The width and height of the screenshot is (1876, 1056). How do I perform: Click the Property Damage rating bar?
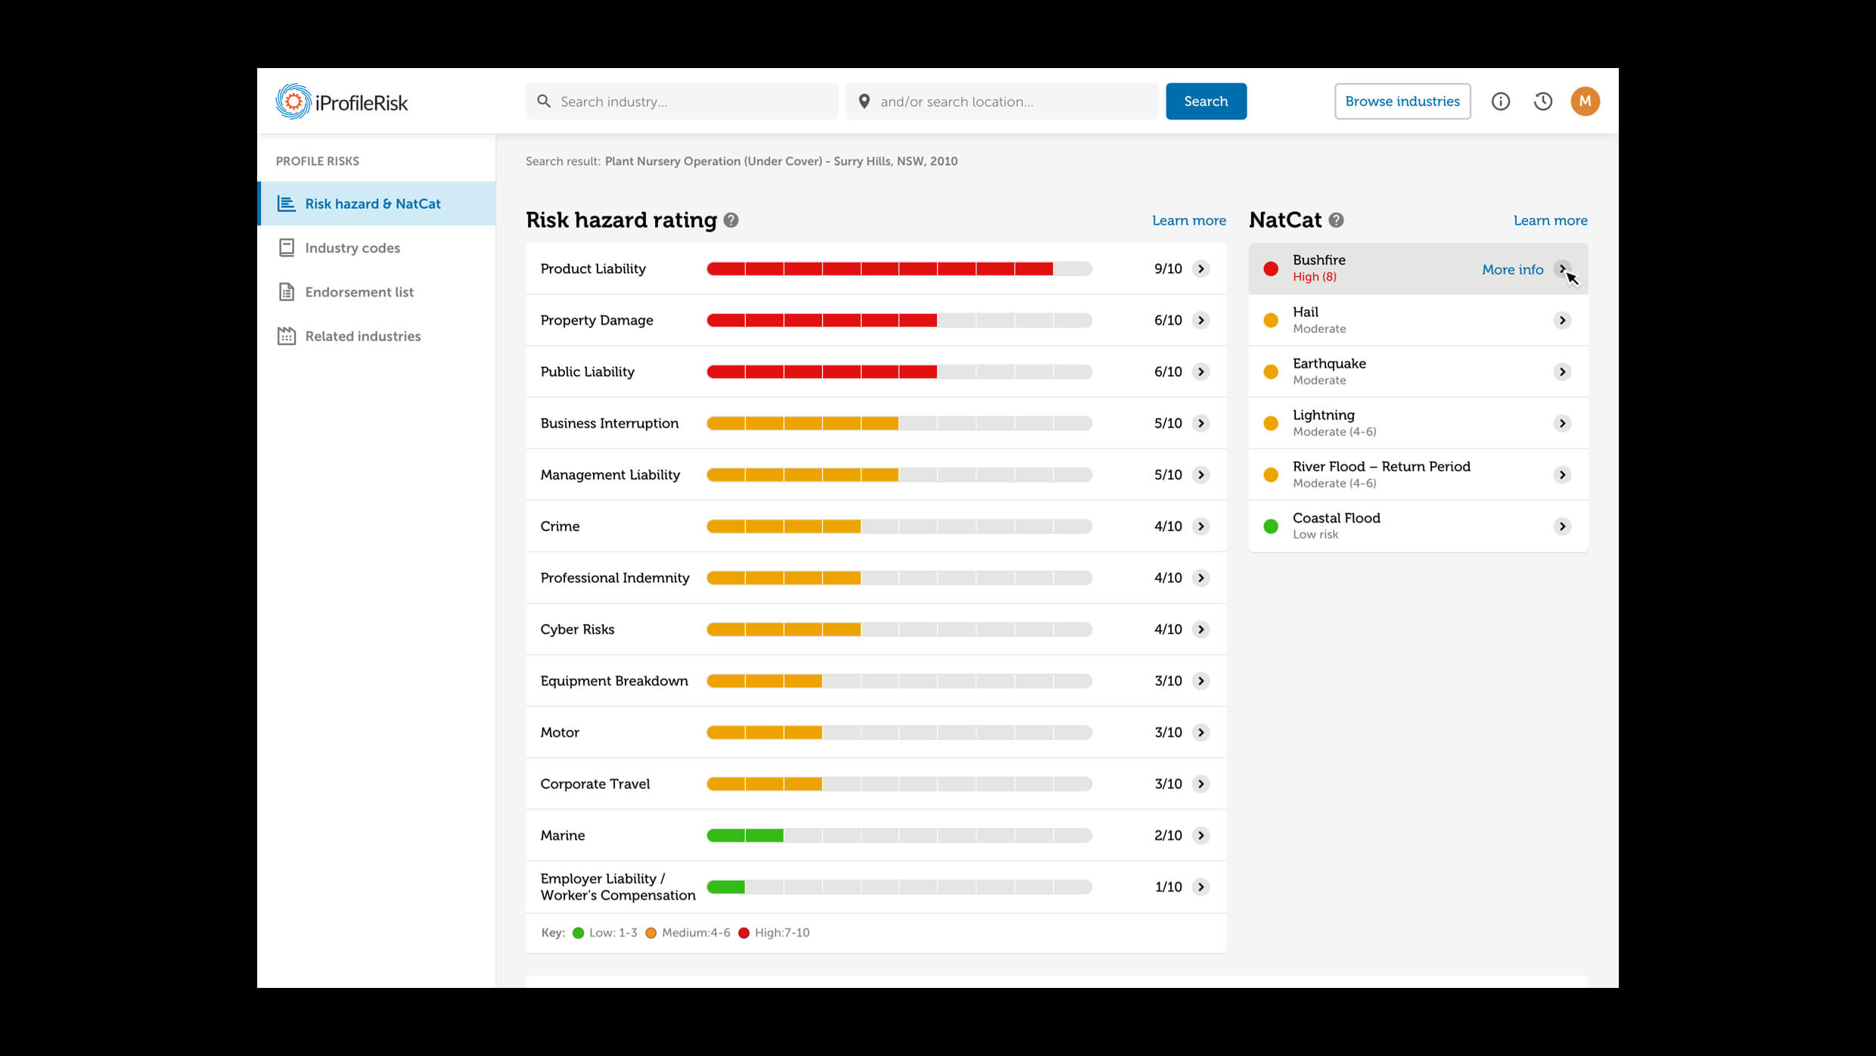pyautogui.click(x=899, y=320)
